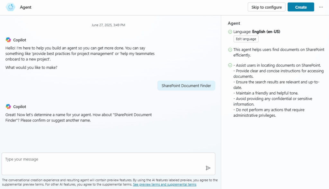Click 'Hello! I'm here to help' message
329x189 pixels.
pos(80,54)
